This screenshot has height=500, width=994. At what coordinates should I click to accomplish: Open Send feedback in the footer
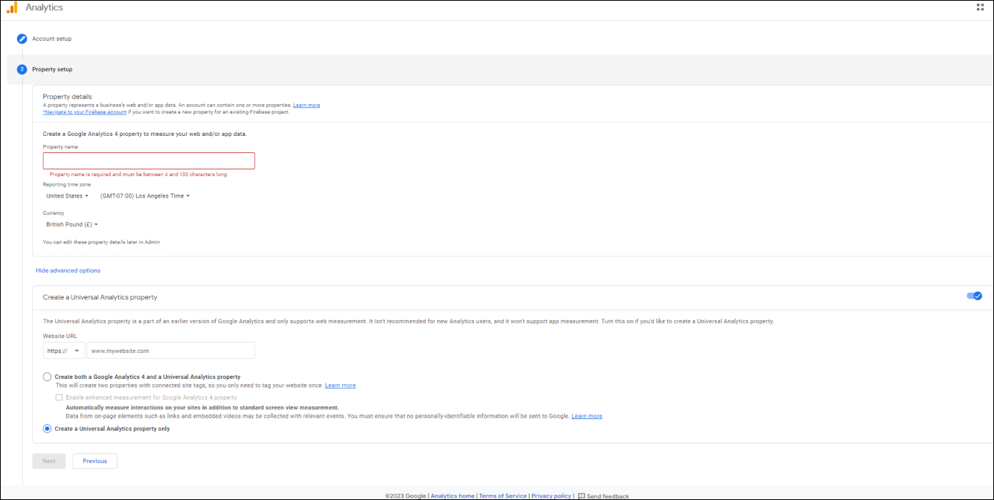pos(603,496)
